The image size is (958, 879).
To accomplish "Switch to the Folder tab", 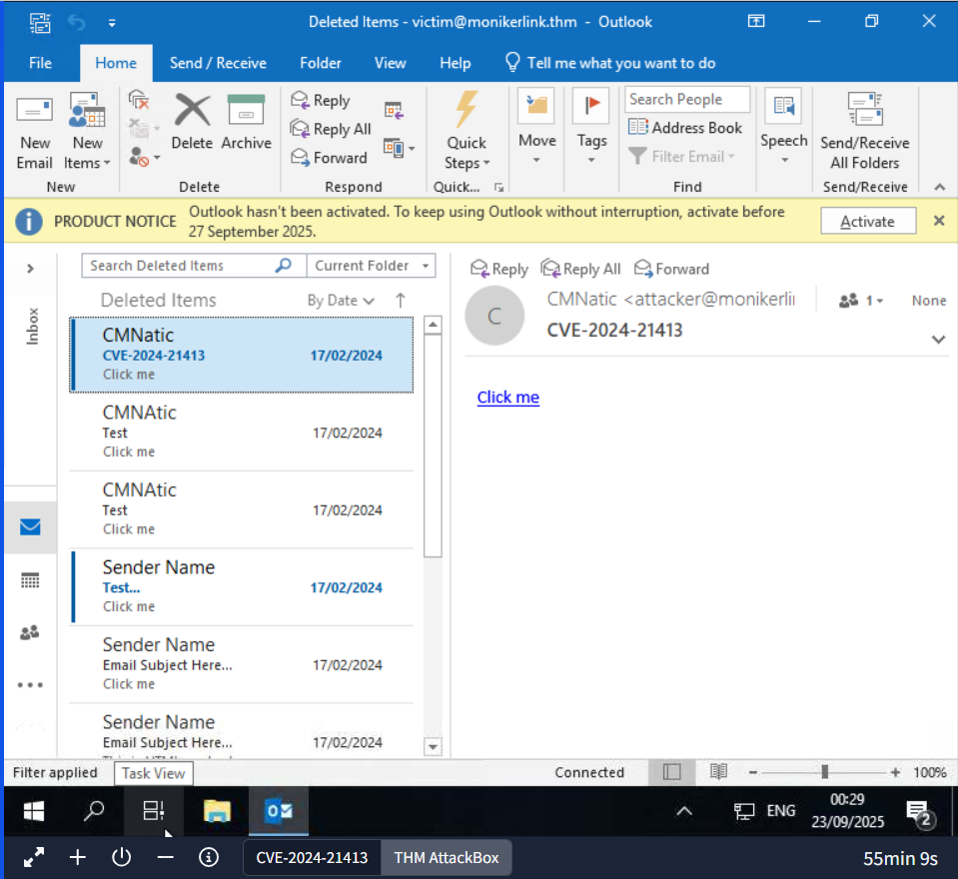I will tap(320, 63).
